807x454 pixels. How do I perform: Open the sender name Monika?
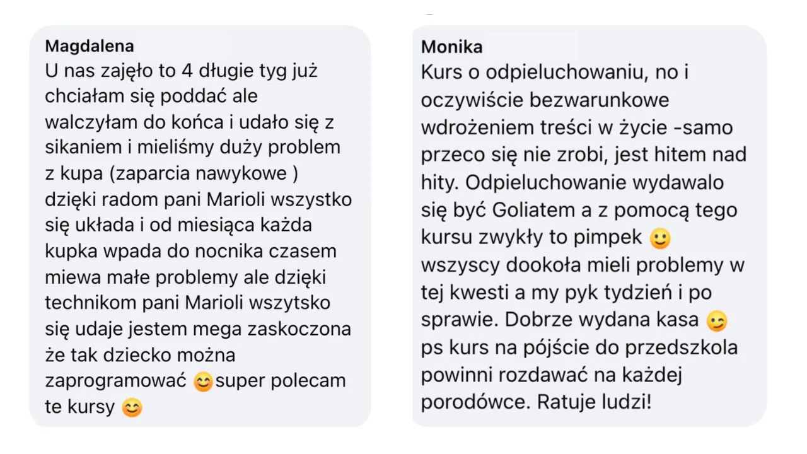(452, 47)
